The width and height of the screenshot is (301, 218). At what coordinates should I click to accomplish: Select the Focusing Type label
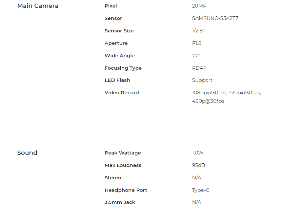tap(123, 68)
